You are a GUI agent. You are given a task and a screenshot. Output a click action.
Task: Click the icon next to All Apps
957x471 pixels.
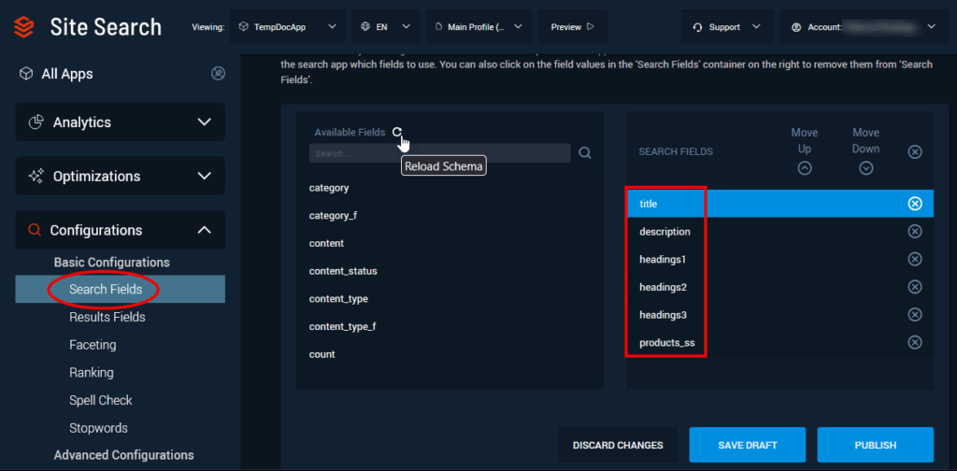(x=218, y=73)
